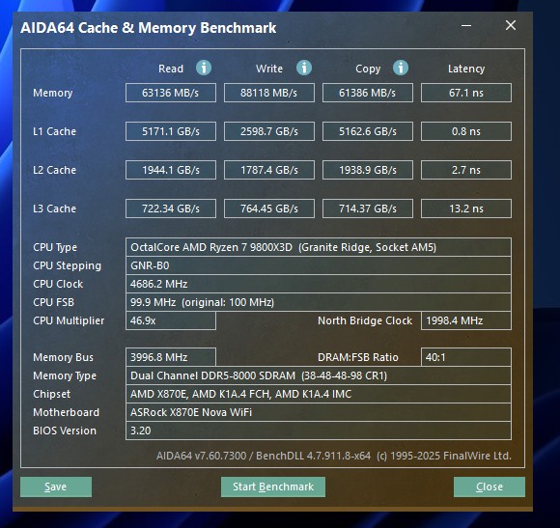Click the Start Benchmark button

(x=273, y=486)
